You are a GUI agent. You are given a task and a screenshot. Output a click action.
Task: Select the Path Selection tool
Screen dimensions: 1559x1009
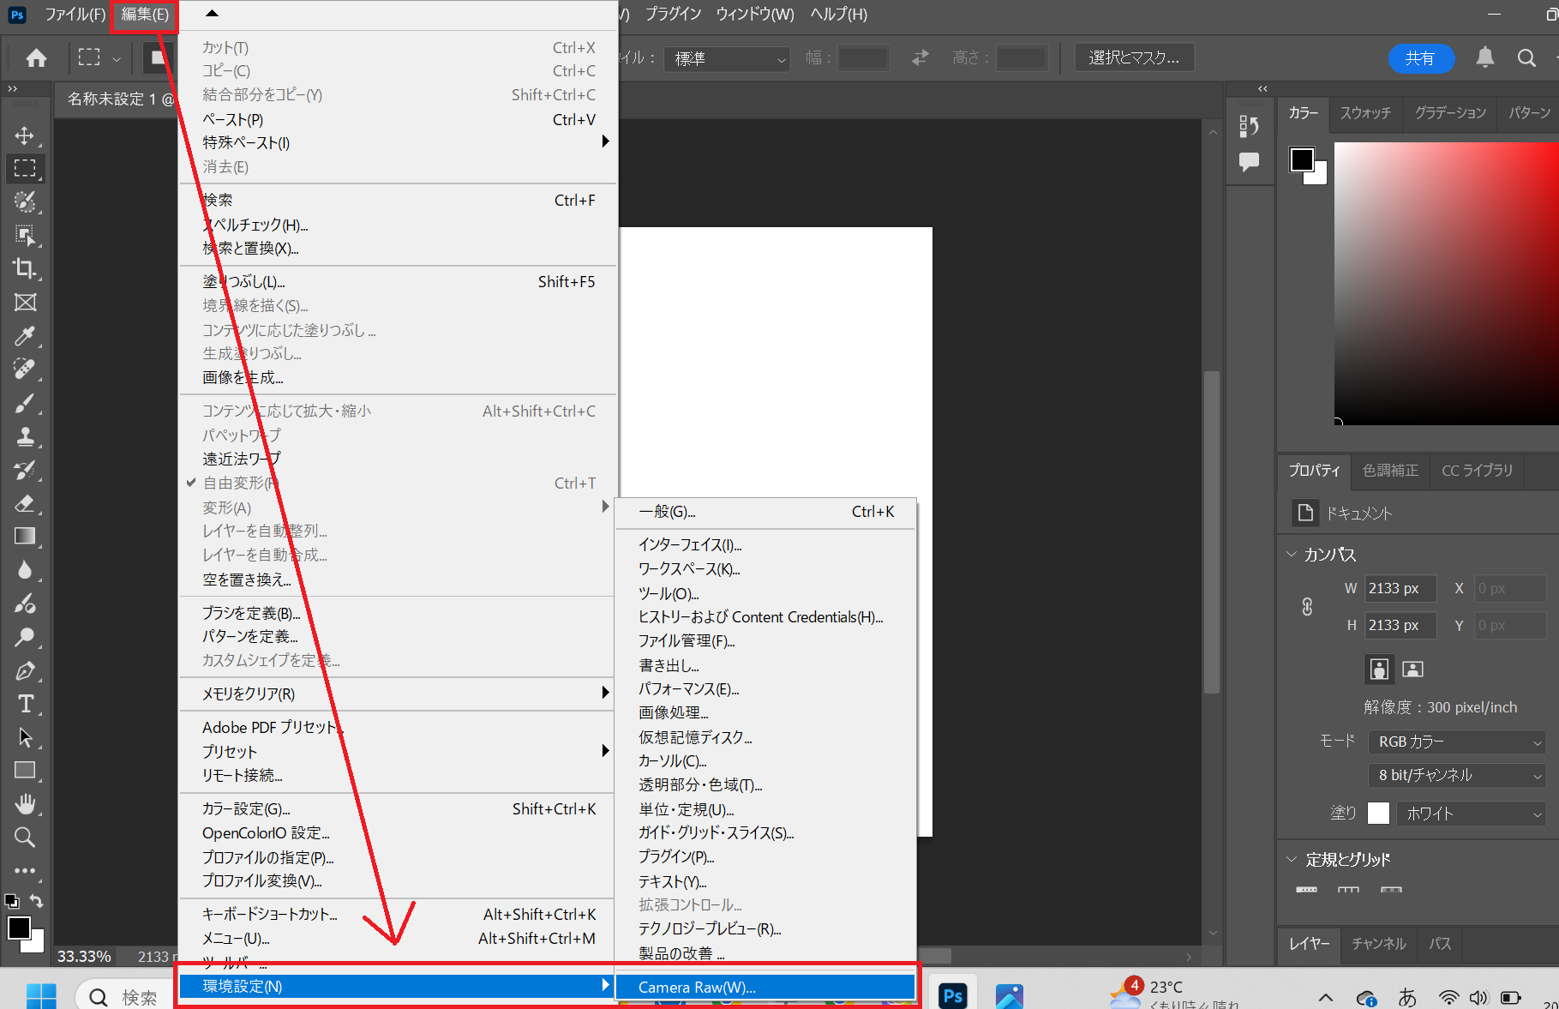coord(25,737)
